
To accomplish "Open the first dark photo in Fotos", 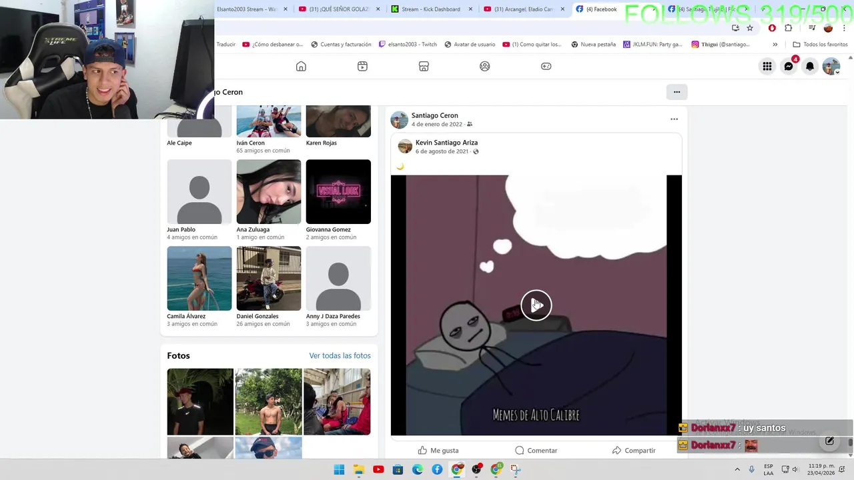I will (200, 401).
